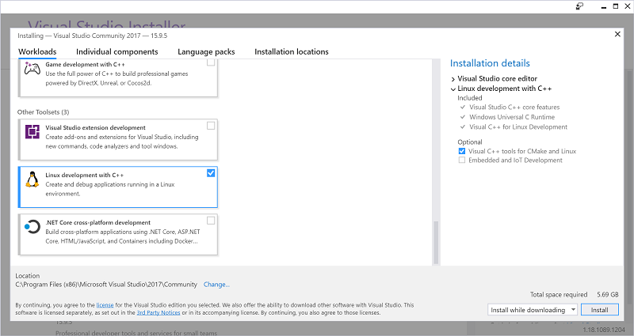Select the Game development with C++ card title

[x=85, y=64]
